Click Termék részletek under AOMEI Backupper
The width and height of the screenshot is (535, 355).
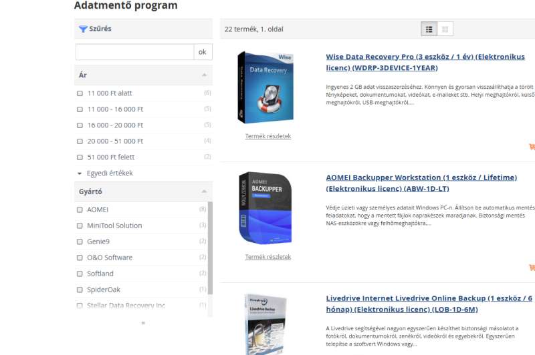click(267, 257)
